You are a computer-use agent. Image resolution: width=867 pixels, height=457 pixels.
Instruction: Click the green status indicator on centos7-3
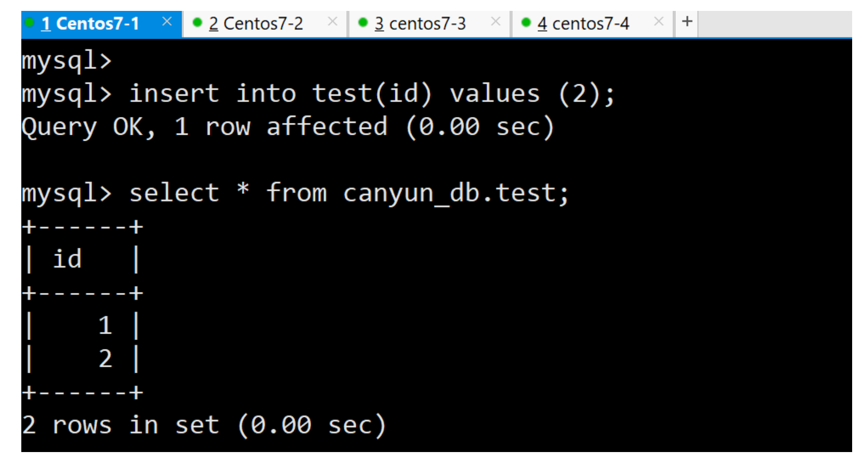click(x=363, y=22)
